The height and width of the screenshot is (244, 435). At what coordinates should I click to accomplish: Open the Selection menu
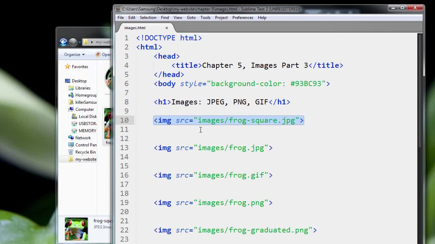pos(148,18)
